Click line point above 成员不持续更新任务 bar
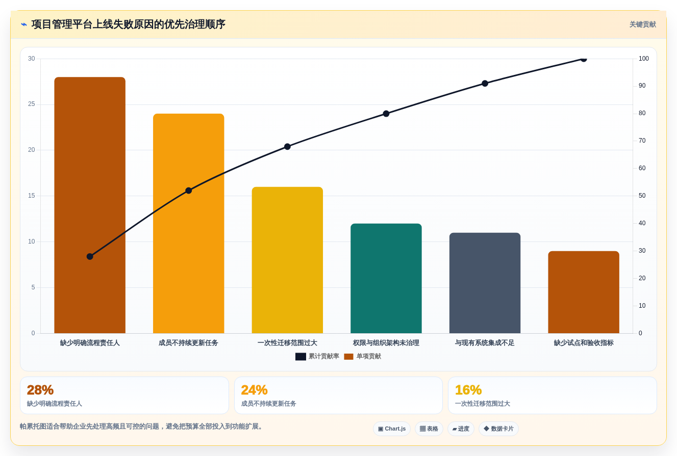 [x=189, y=191]
